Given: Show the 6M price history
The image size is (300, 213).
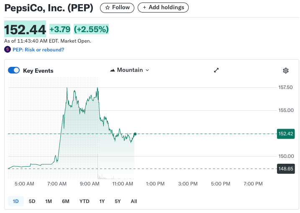Looking at the screenshot, I should (66, 201).
